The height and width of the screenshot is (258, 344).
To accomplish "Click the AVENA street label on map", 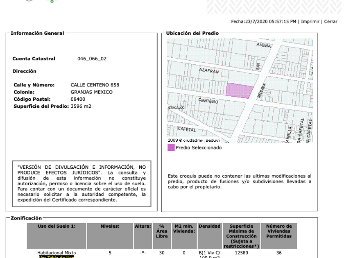I will click(x=264, y=45).
